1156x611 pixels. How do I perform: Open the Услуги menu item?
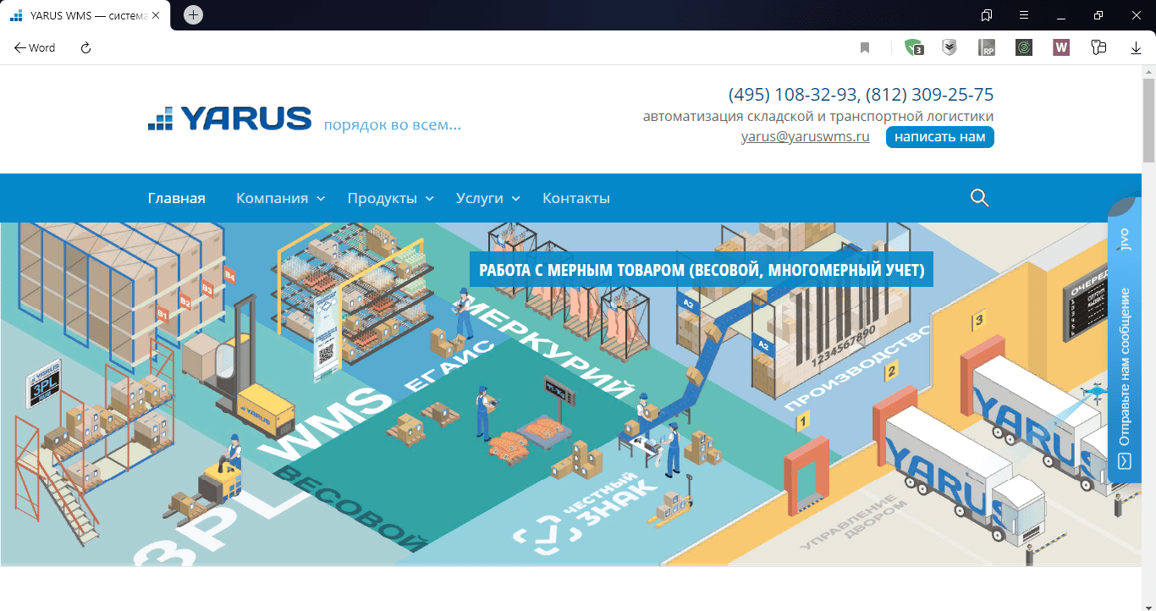coord(479,198)
